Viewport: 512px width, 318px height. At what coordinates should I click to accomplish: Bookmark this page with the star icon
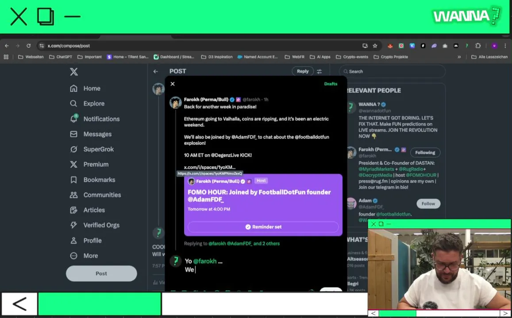pos(375,45)
